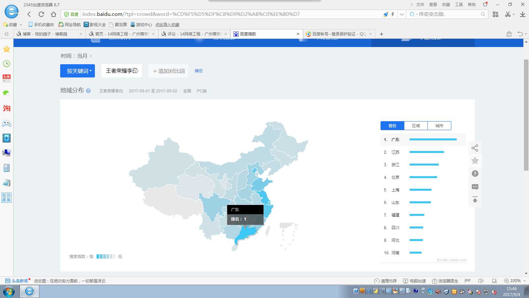Click the back-to-top arrow icon
Viewport: 529px width, 298px height.
click(x=475, y=200)
